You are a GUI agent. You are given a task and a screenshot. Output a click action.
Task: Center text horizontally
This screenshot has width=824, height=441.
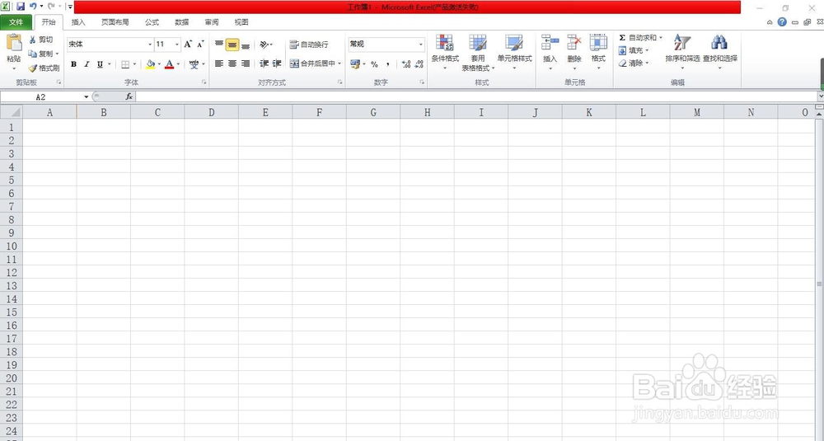pos(232,63)
